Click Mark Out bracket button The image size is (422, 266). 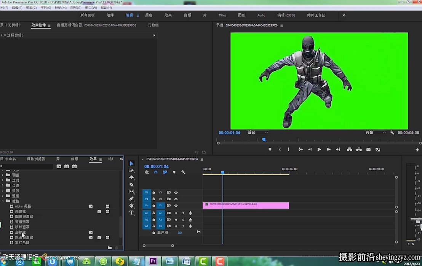(288, 149)
